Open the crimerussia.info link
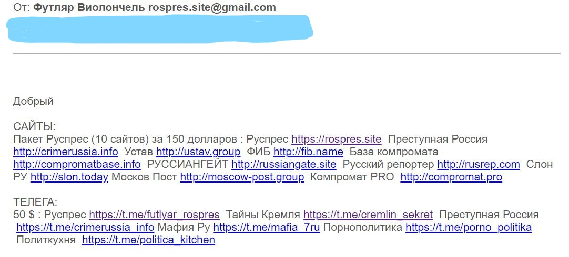This screenshot has width=569, height=257. (66, 151)
